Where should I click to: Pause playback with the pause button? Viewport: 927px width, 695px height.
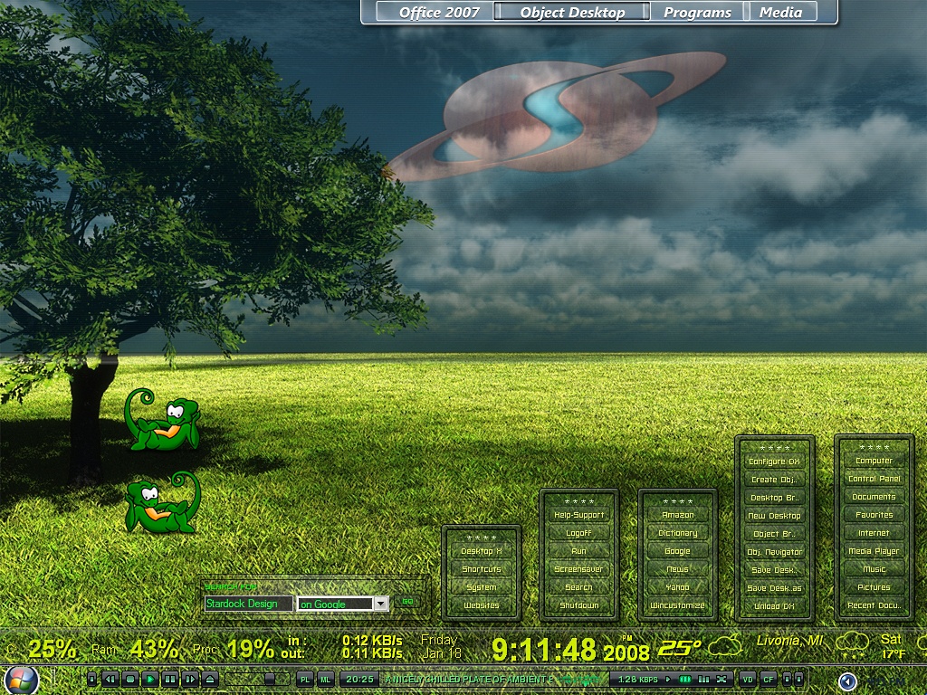click(169, 679)
